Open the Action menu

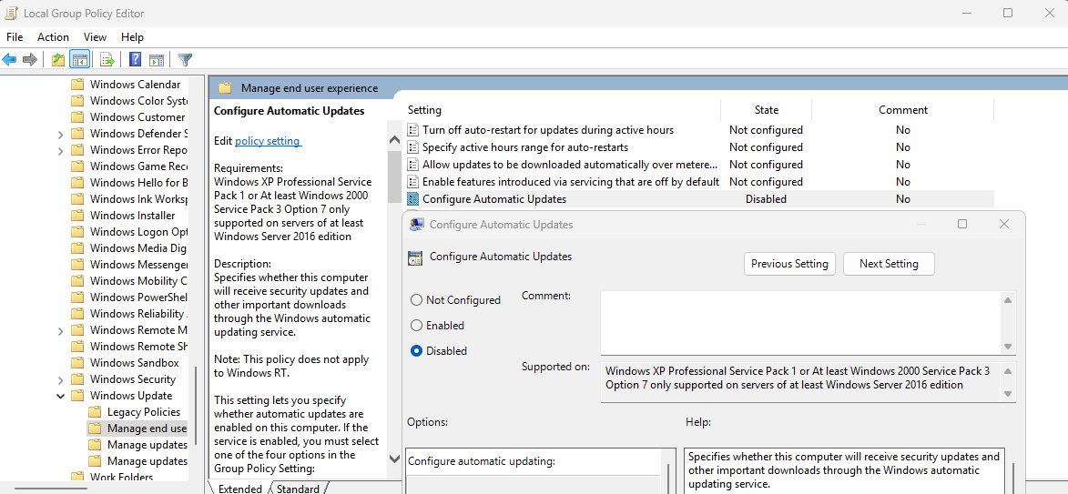[x=53, y=36]
